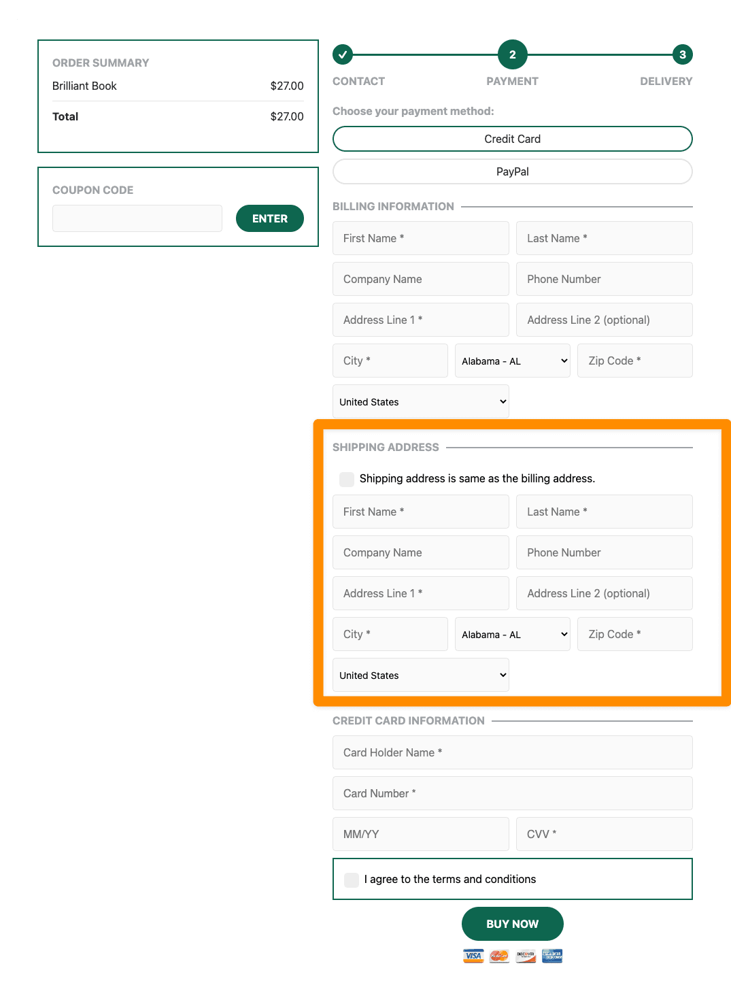
Task: Click the Card Number field
Action: [512, 793]
